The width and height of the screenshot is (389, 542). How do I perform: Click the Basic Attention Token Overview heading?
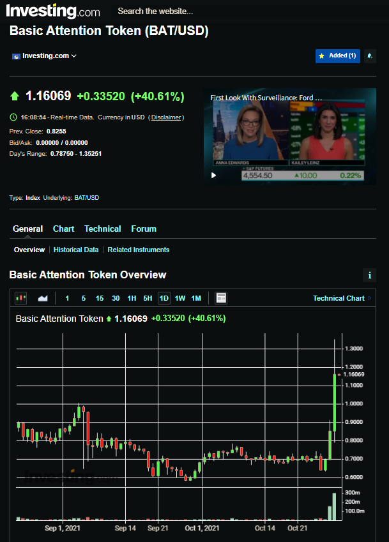click(x=88, y=275)
